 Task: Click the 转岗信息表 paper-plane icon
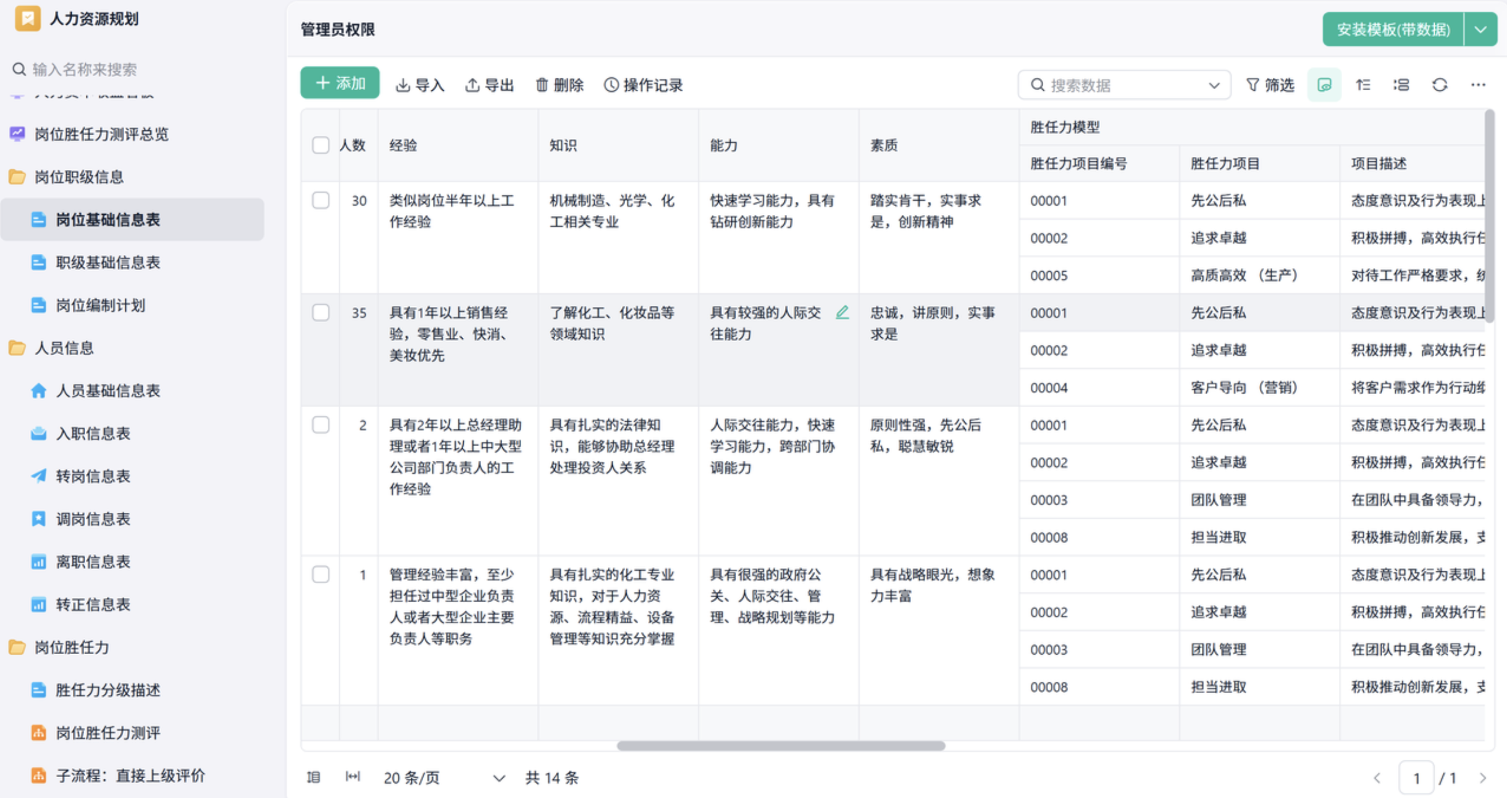pos(38,476)
